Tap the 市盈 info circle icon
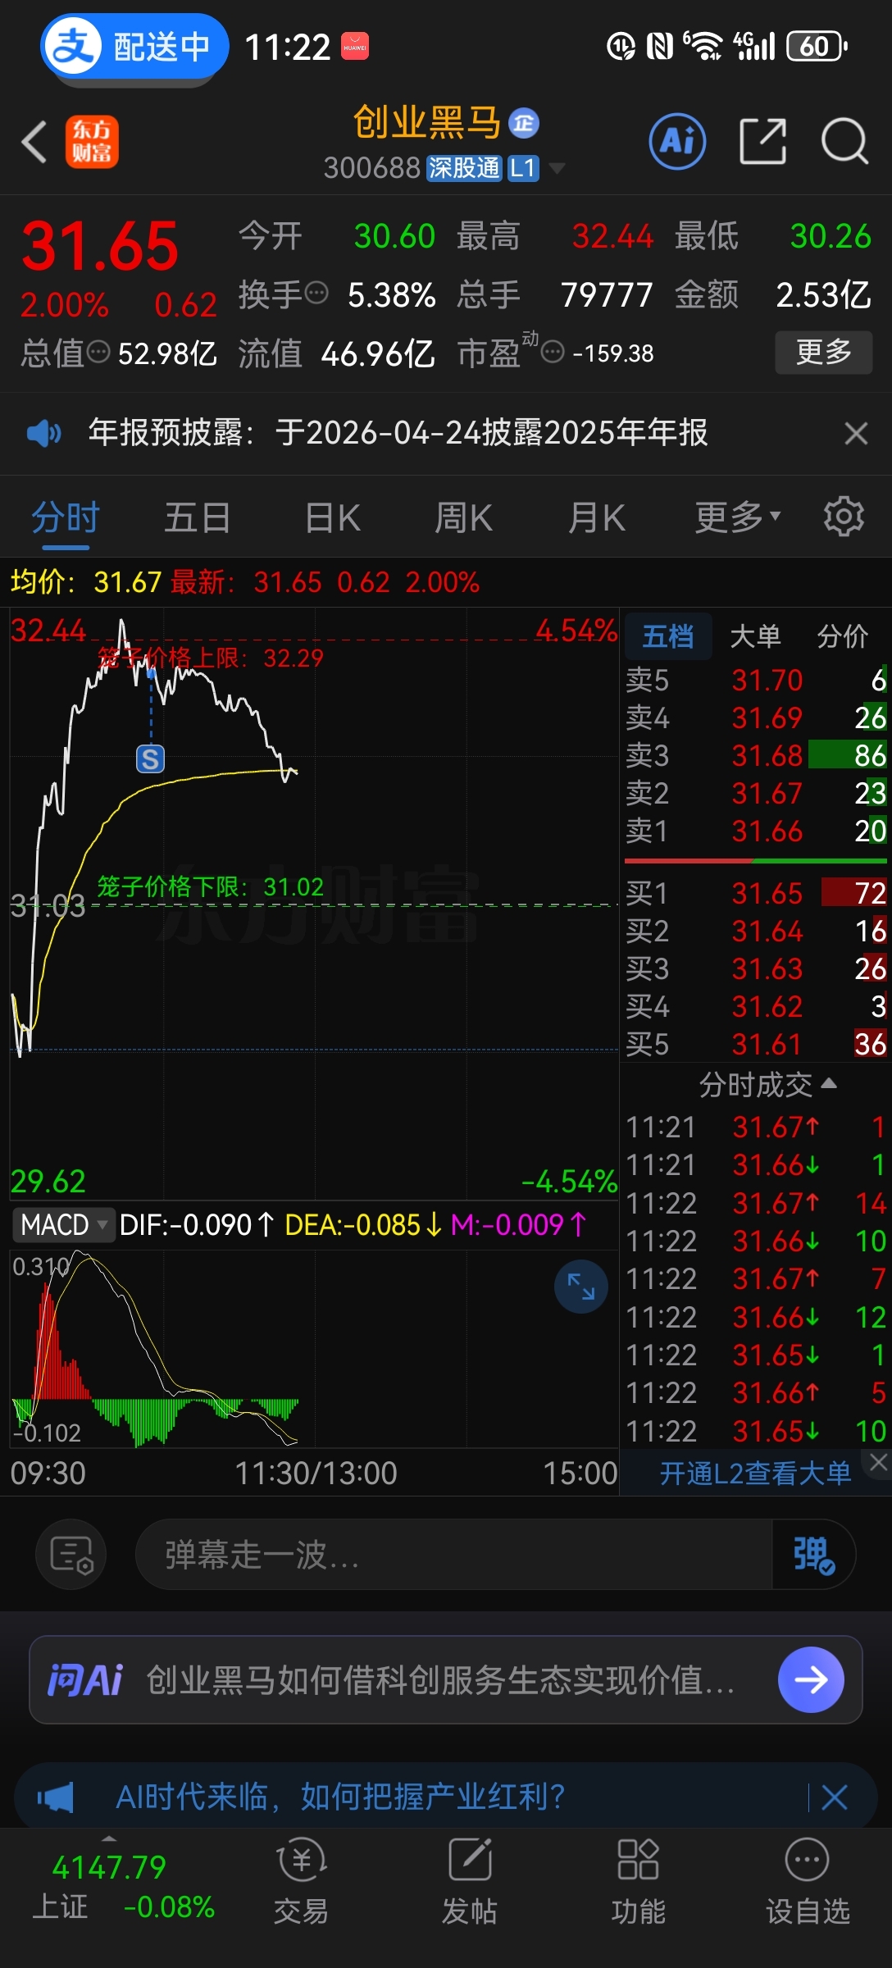892x1968 pixels. (x=553, y=353)
